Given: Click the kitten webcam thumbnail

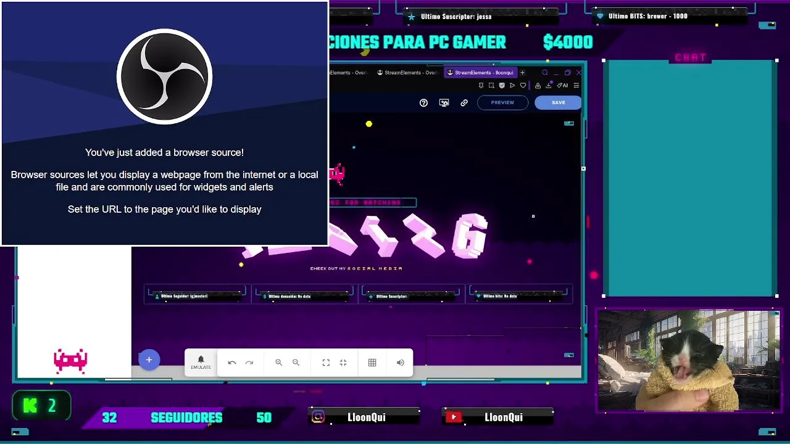Looking at the screenshot, I should pos(689,360).
